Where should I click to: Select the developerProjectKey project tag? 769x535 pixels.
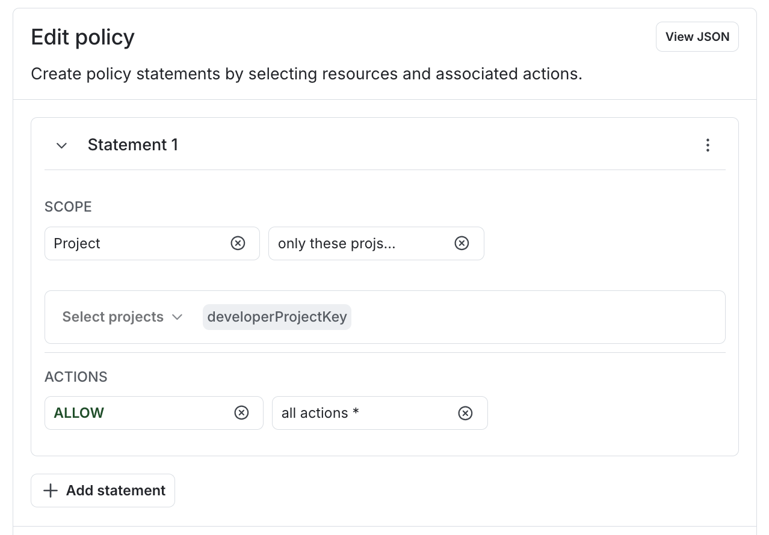pyautogui.click(x=277, y=317)
